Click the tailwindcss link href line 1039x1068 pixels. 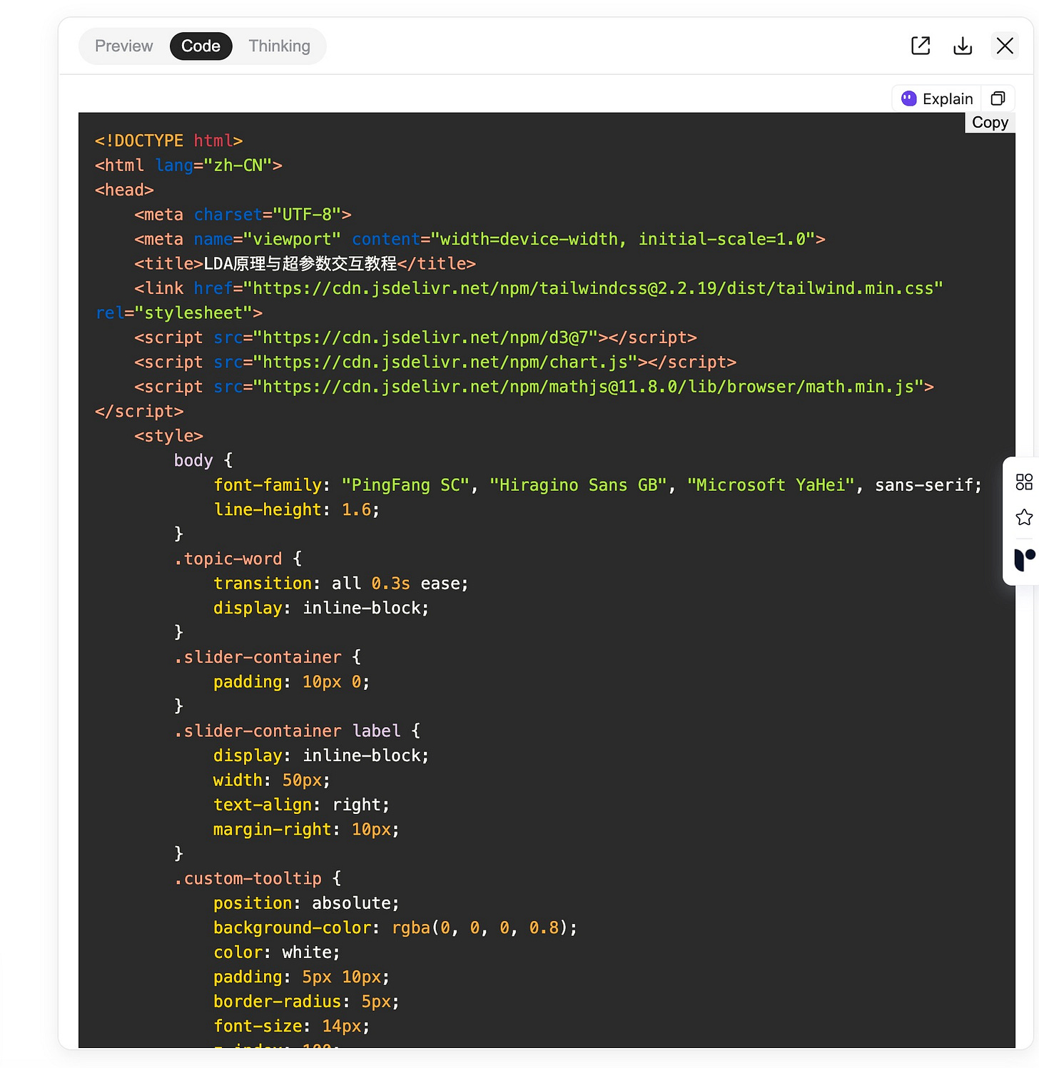tap(539, 288)
